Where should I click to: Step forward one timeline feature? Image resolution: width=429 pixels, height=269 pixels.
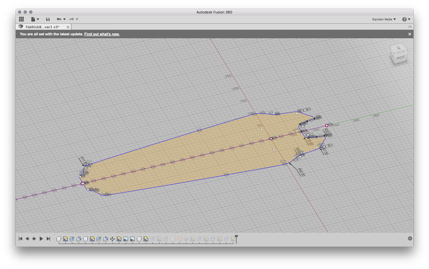[34, 239]
